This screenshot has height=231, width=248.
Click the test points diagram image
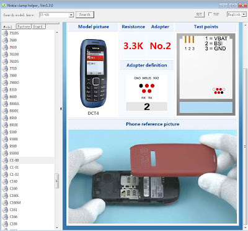pyautogui.click(x=206, y=75)
